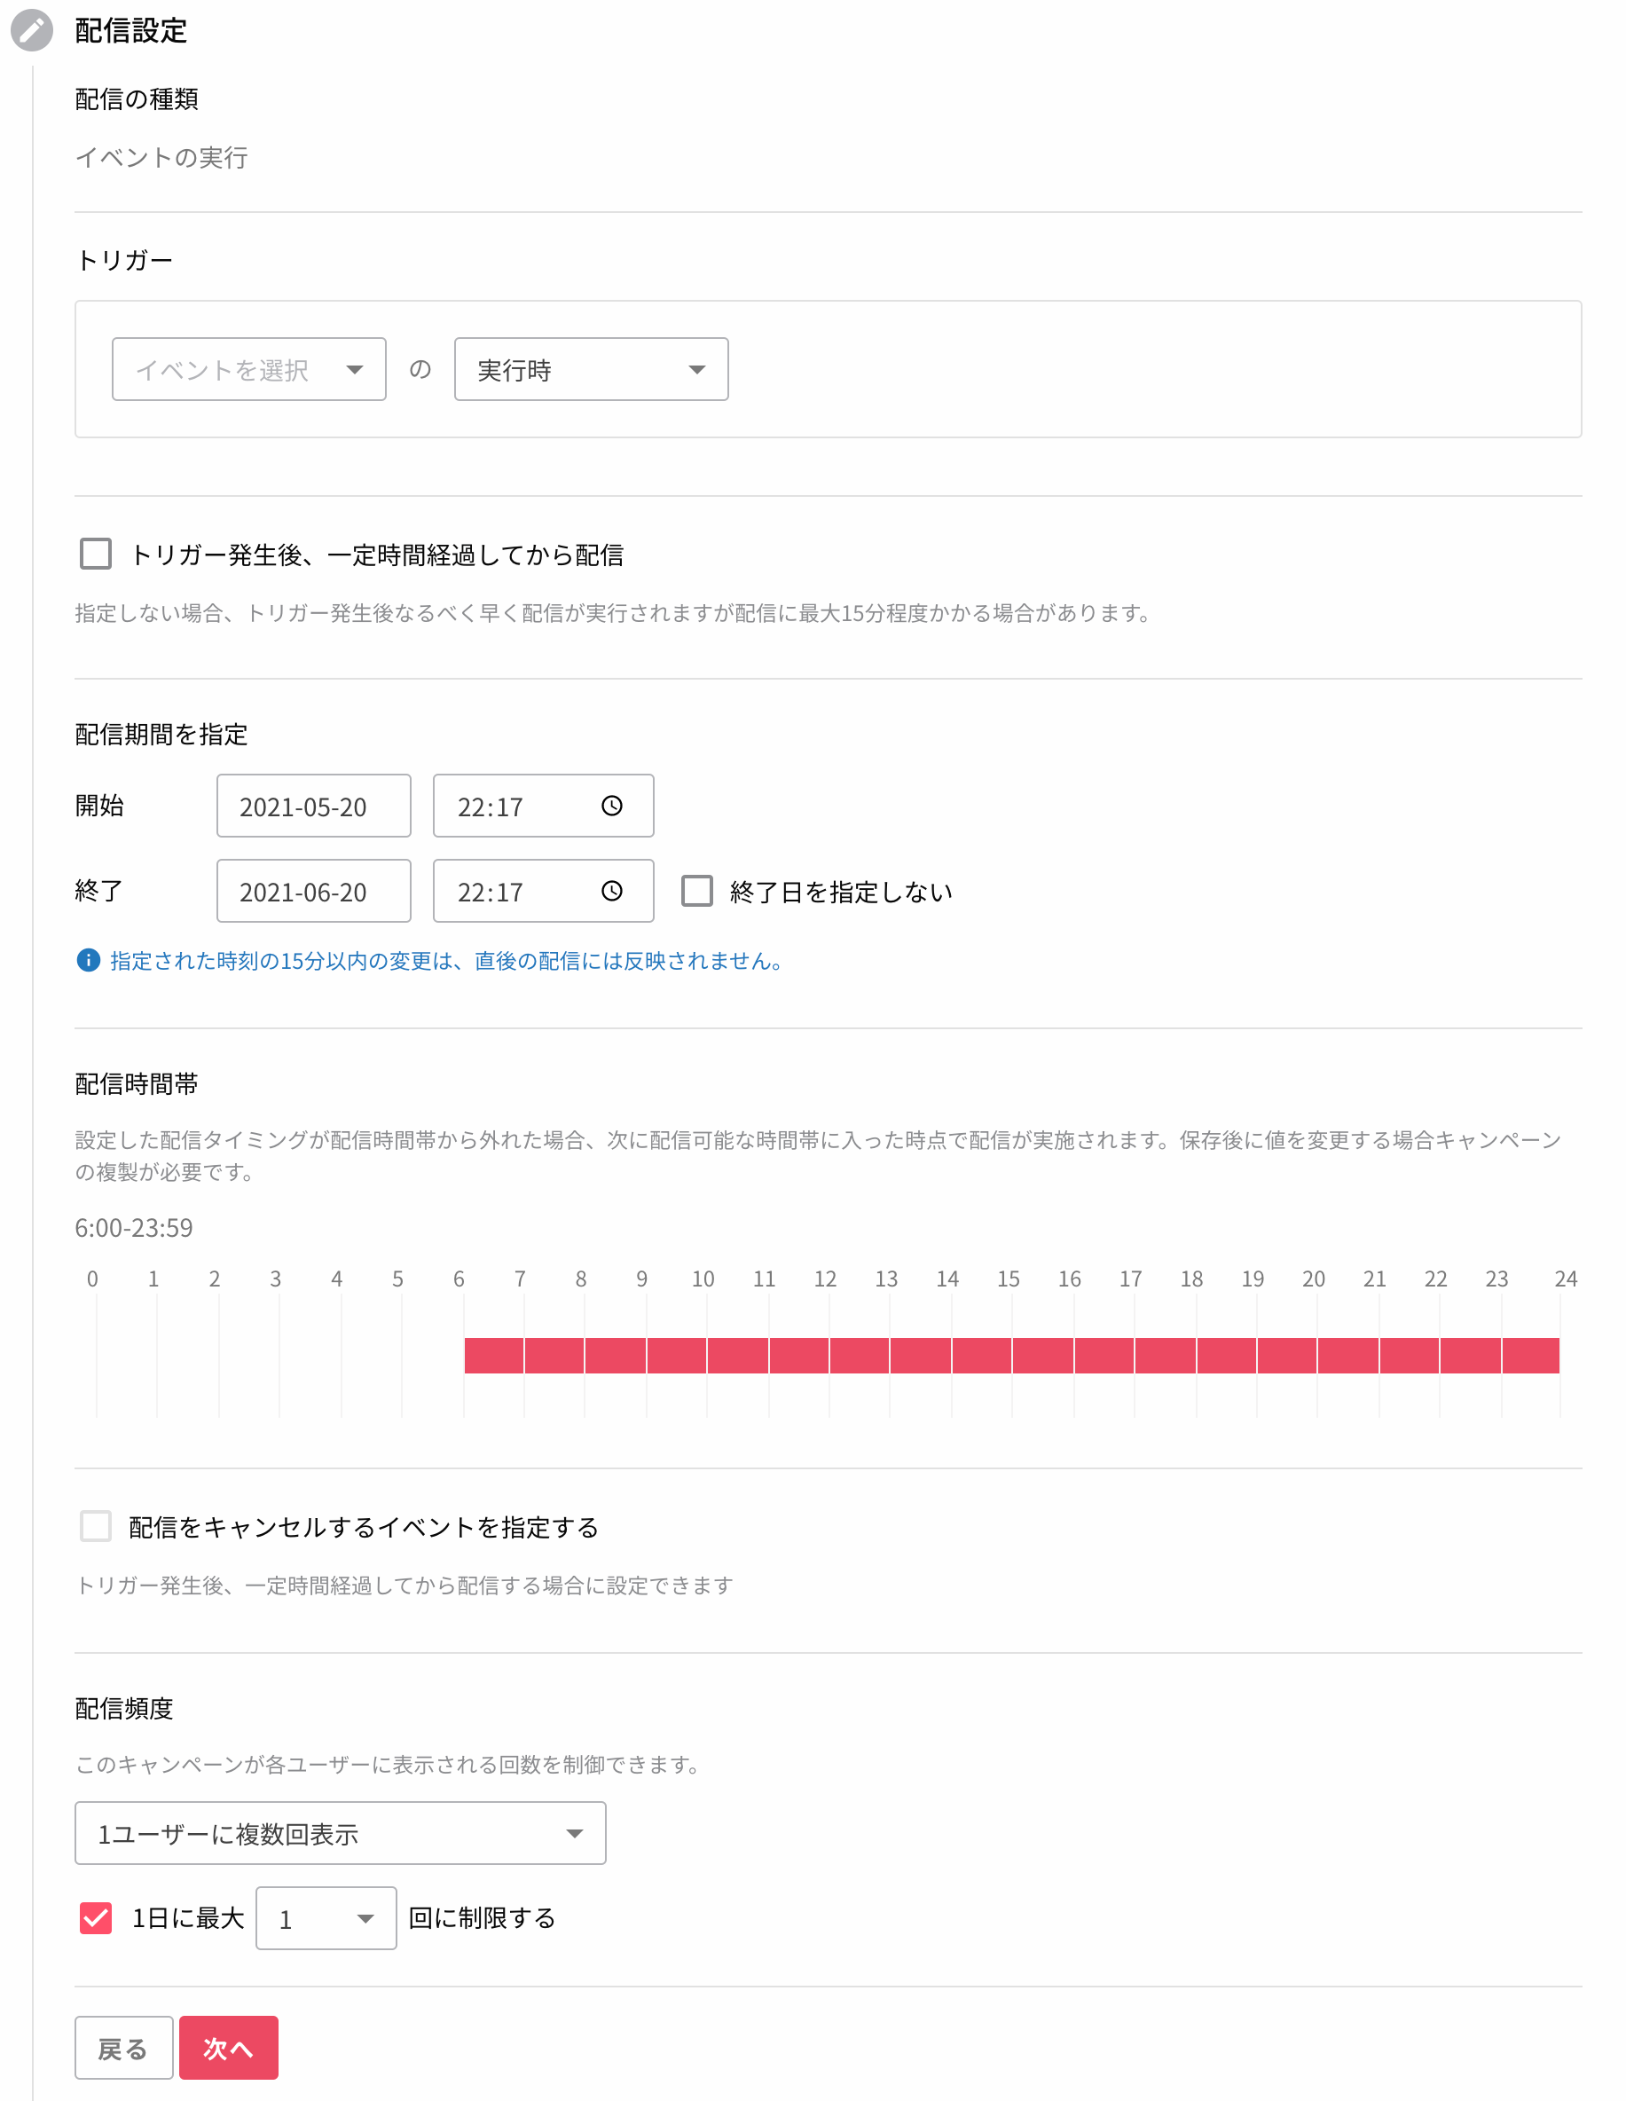Click the pencil edit icon beside 配信設定
1626x2101 pixels.
(32, 30)
